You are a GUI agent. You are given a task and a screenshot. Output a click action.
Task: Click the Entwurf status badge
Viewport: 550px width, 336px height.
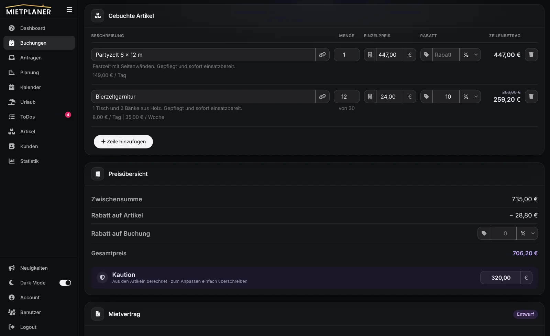(x=525, y=314)
